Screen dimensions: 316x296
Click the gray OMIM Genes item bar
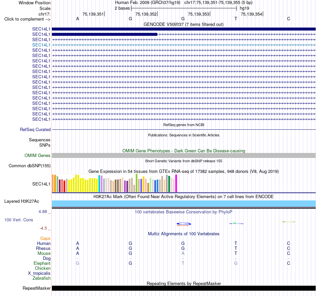pos(184,155)
